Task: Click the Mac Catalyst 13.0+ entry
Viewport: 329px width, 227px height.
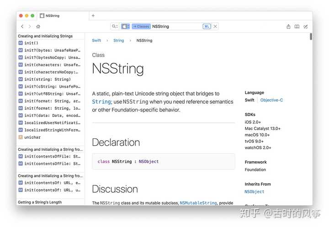Action: (x=262, y=128)
